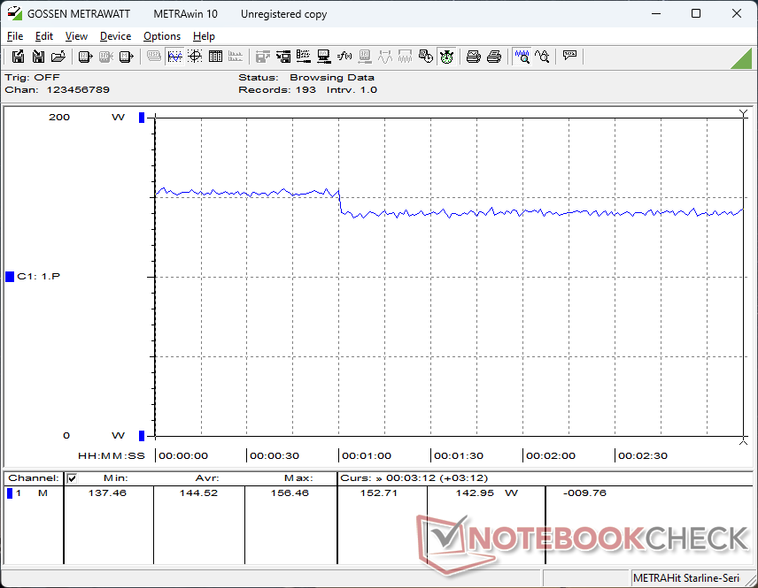Click the print graph icon
Screen dimensions: 758x588
[x=473, y=57]
